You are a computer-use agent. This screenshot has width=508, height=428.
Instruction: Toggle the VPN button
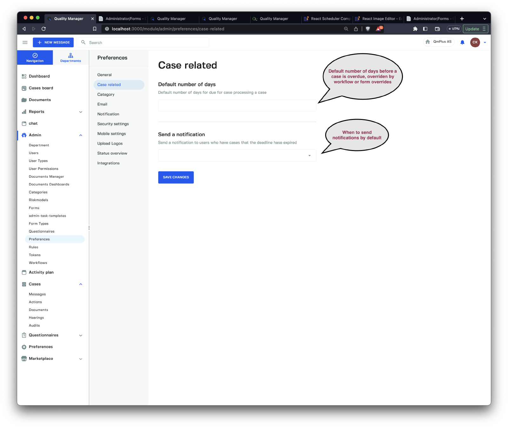click(x=454, y=29)
